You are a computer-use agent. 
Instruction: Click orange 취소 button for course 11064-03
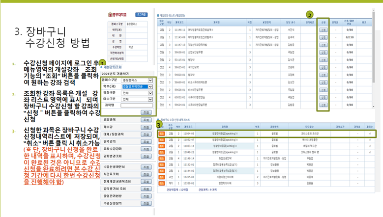click(x=162, y=133)
